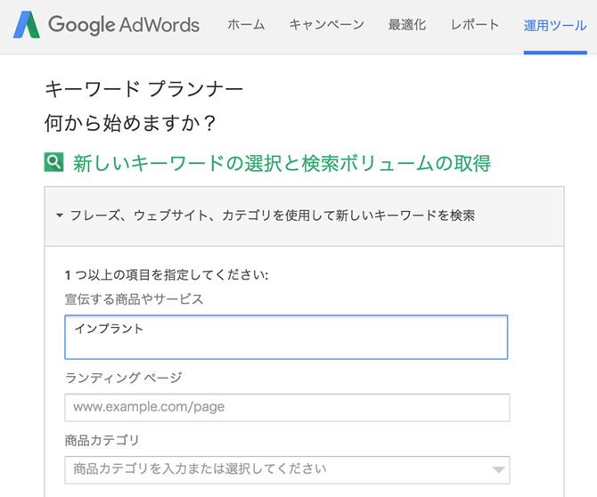Viewport: 597px width, 497px height.
Task: Click the キーワード プランナー heading
Action: (143, 89)
